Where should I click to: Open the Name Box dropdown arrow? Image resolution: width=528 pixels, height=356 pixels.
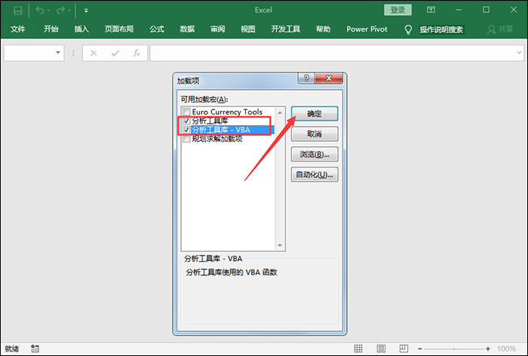click(x=58, y=53)
